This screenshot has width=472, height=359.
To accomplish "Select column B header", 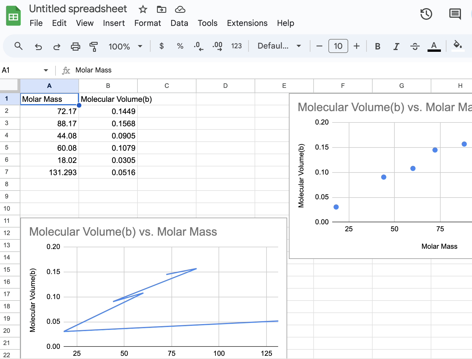I will point(108,86).
